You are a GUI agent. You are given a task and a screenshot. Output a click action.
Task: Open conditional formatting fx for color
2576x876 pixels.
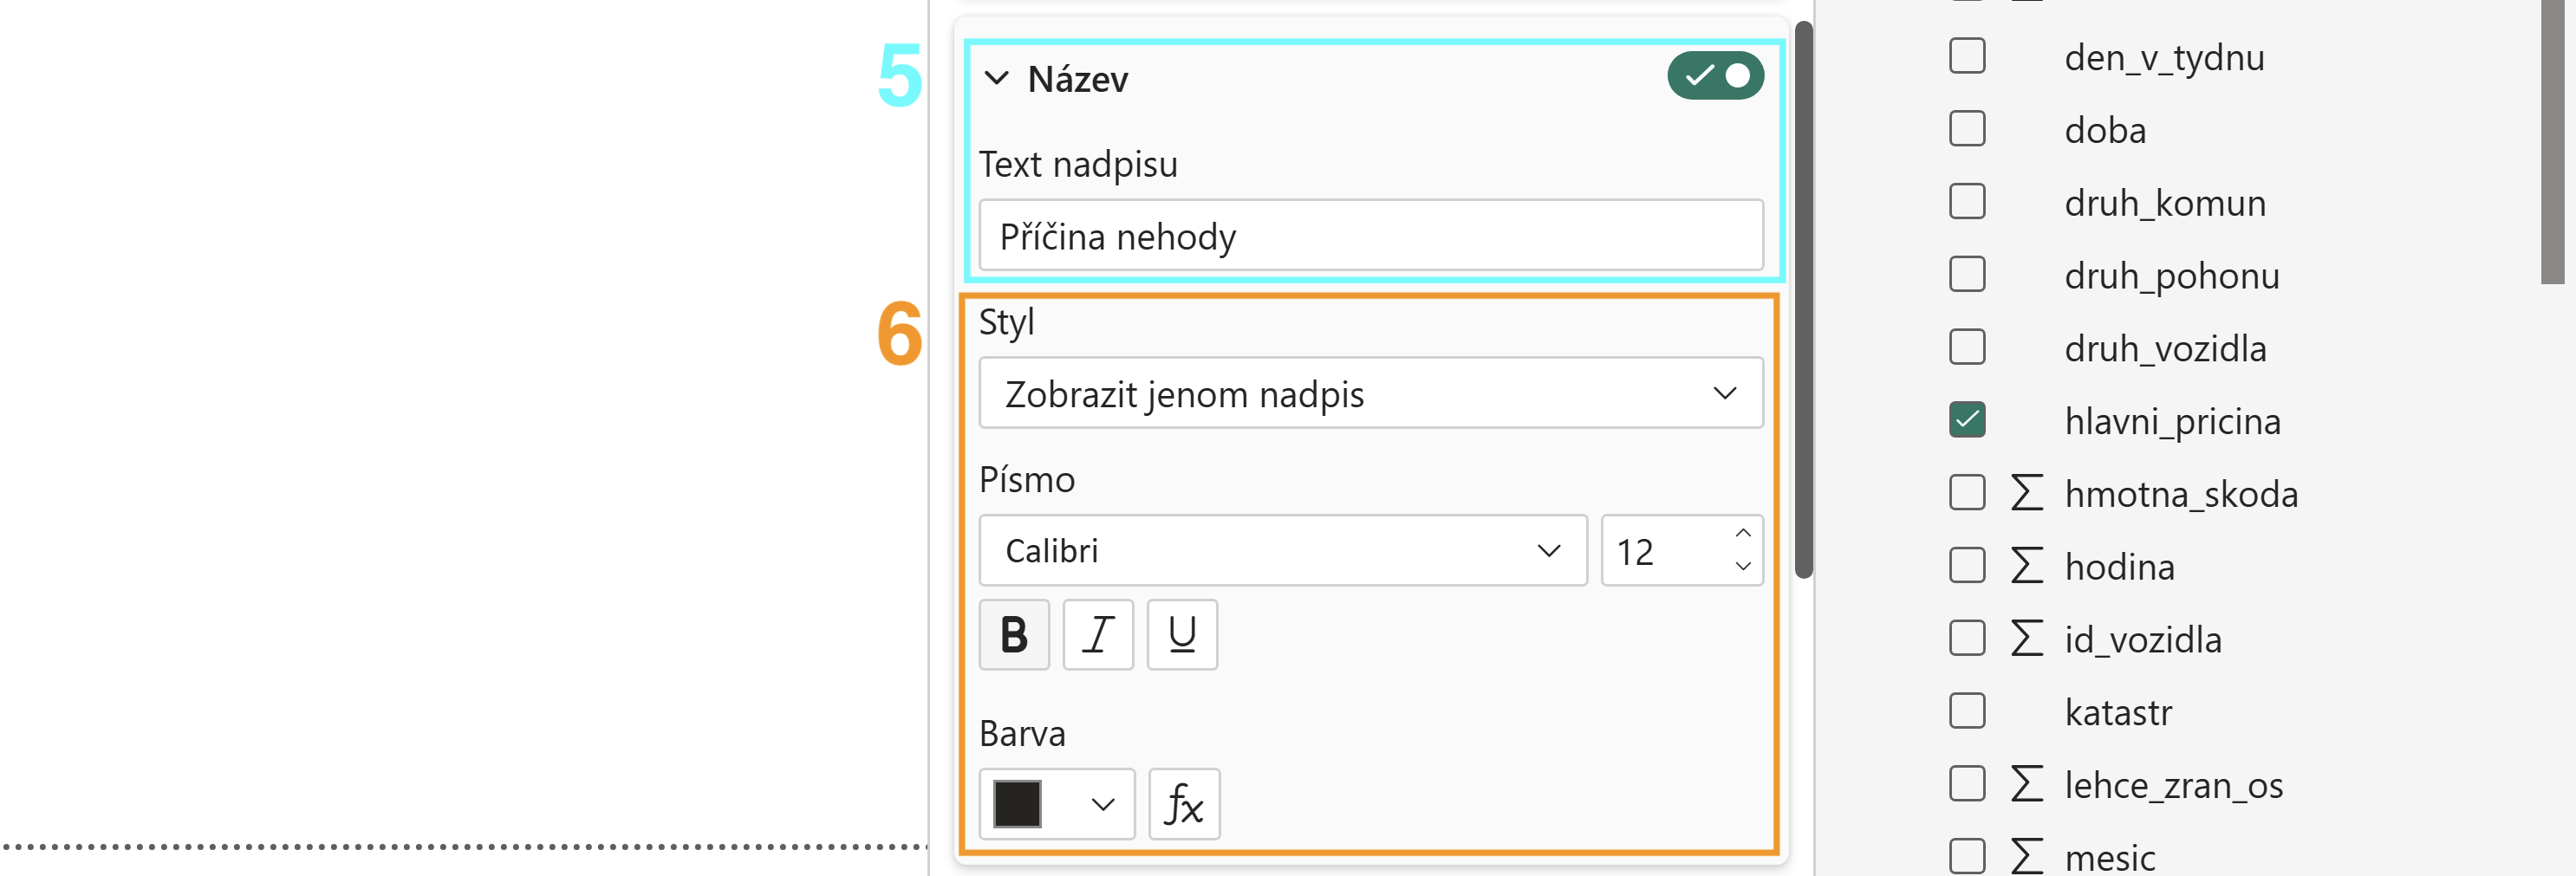(x=1184, y=804)
